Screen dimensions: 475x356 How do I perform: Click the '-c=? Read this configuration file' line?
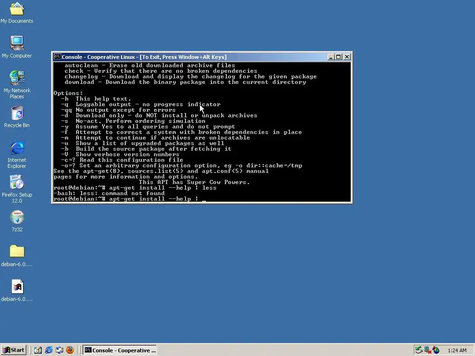point(122,160)
